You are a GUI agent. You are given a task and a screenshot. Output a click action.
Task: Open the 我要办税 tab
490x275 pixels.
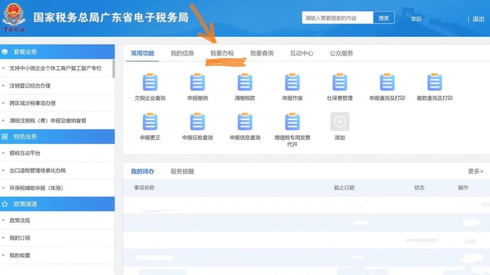[x=222, y=53]
